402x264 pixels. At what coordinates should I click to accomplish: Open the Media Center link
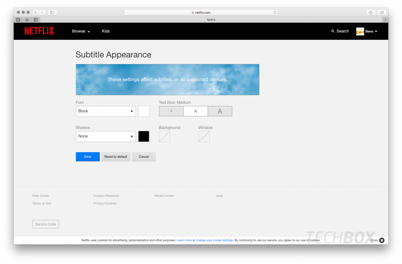pos(164,196)
